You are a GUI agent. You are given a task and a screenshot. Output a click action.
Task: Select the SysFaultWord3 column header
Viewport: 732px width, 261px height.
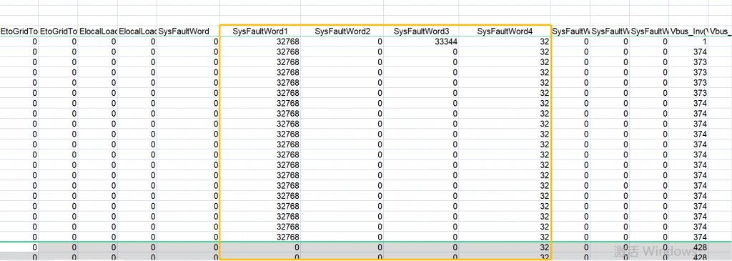[x=421, y=31]
